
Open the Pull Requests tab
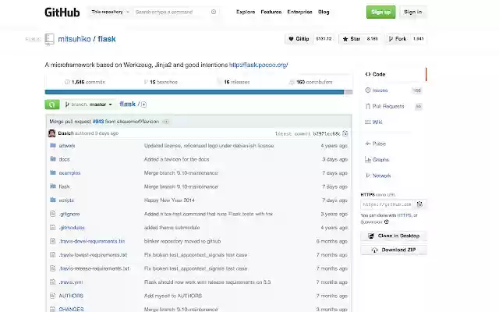click(x=394, y=106)
